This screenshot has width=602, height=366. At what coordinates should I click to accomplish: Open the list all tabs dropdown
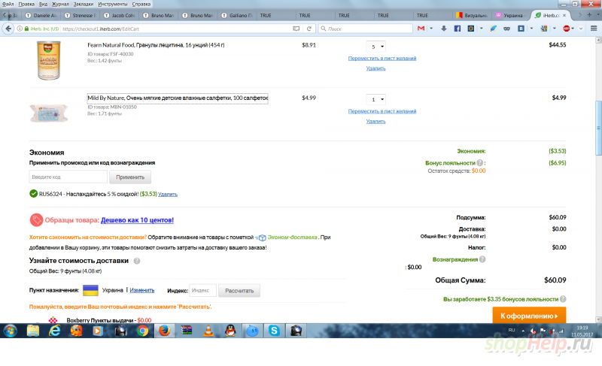coord(597,15)
